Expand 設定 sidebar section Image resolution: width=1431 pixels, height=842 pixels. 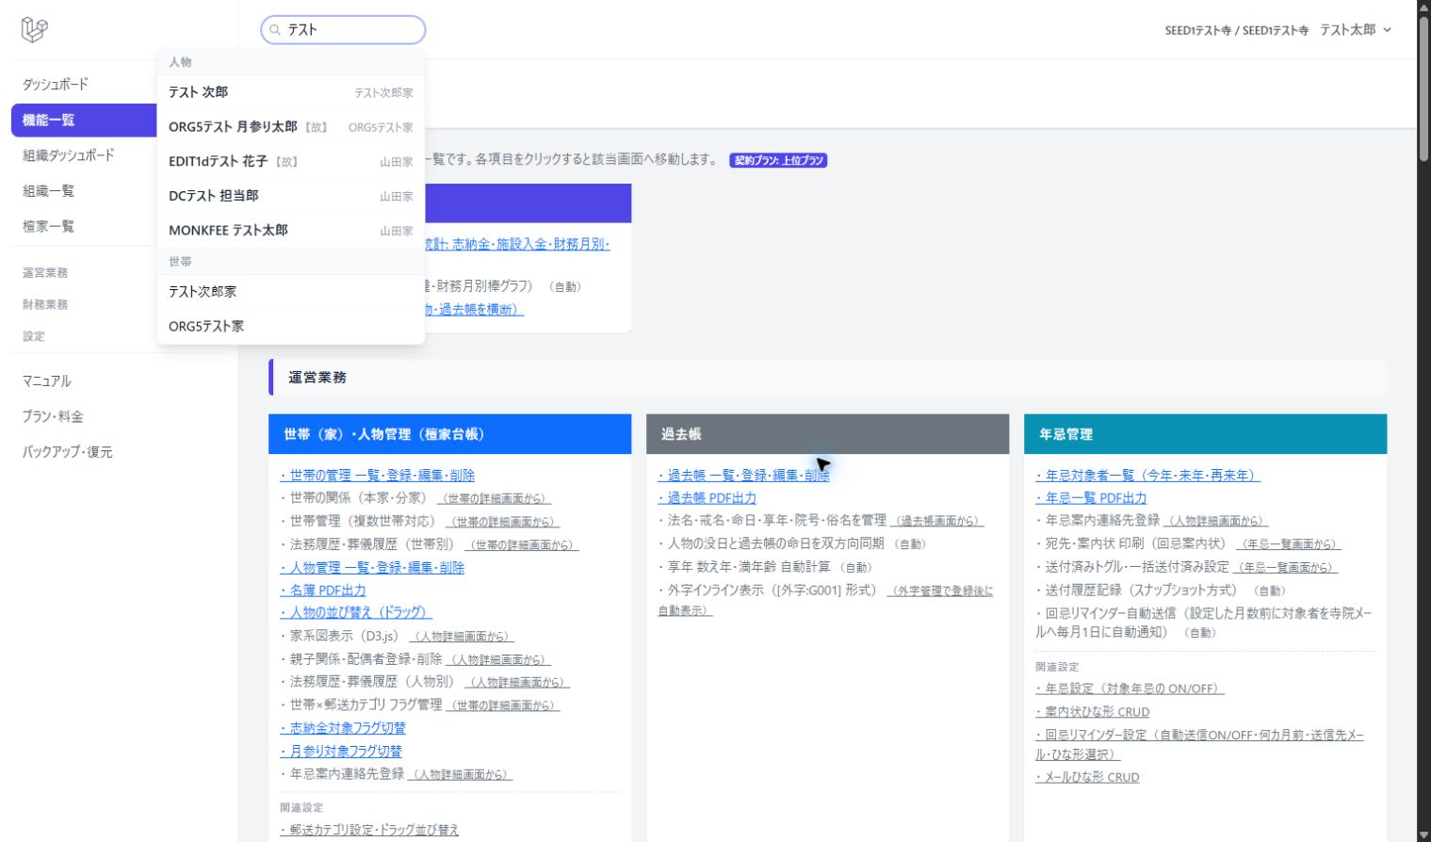(x=34, y=336)
